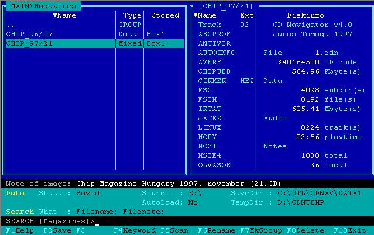Click F5 Scan in the function bar
This screenshot has height=235, width=374.
pos(174,230)
